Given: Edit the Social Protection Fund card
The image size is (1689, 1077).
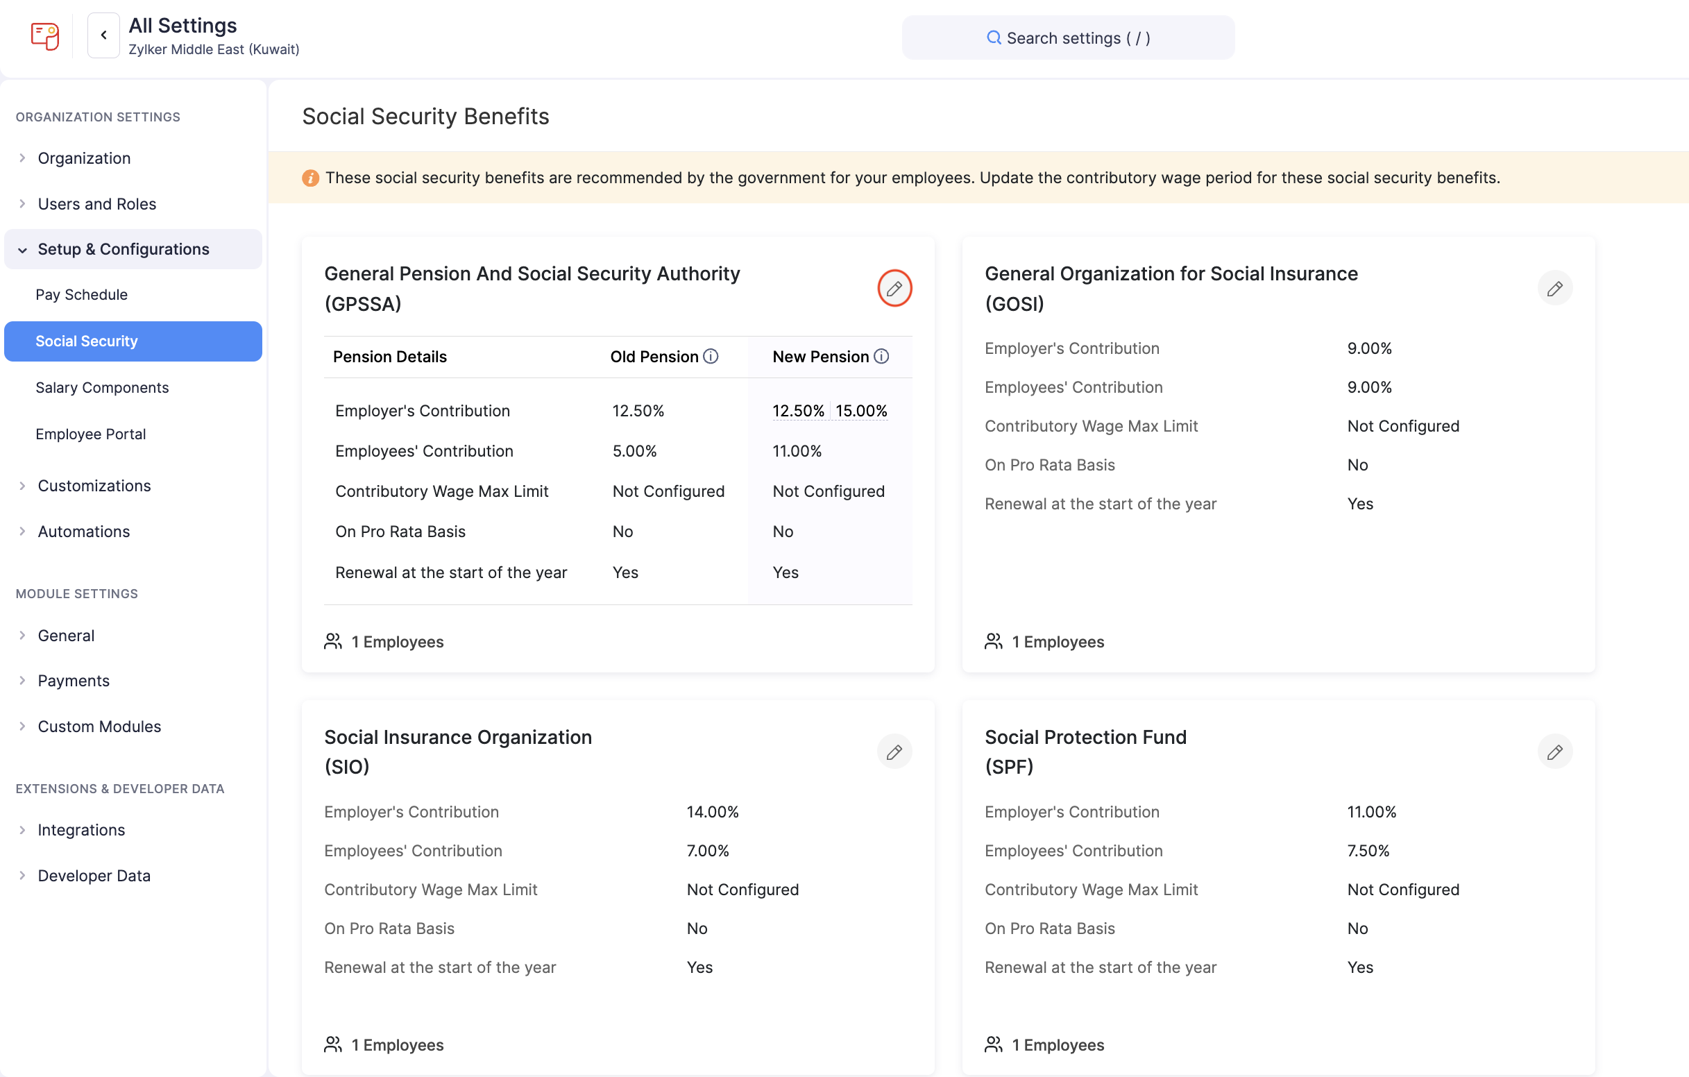Looking at the screenshot, I should tap(1554, 752).
